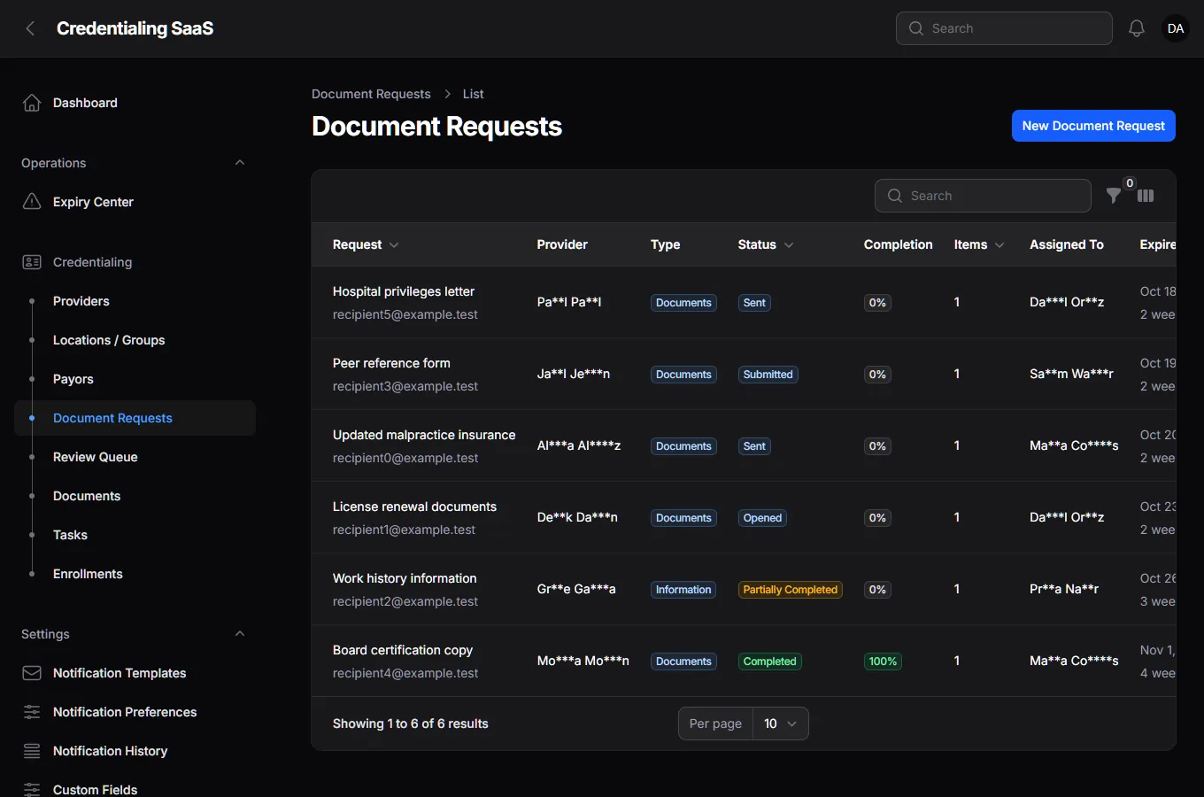Click the back arrow beside Credentialing SaaS
Image resolution: width=1204 pixels, height=797 pixels.
[30, 28]
